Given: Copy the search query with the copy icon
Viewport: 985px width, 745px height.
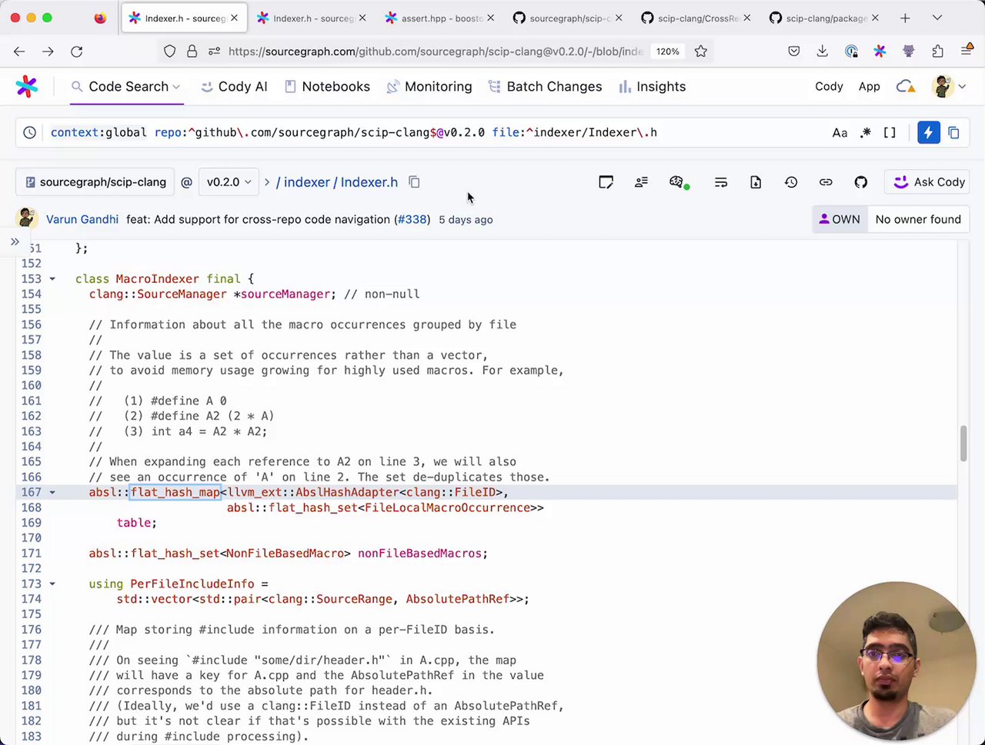Looking at the screenshot, I should pyautogui.click(x=953, y=133).
